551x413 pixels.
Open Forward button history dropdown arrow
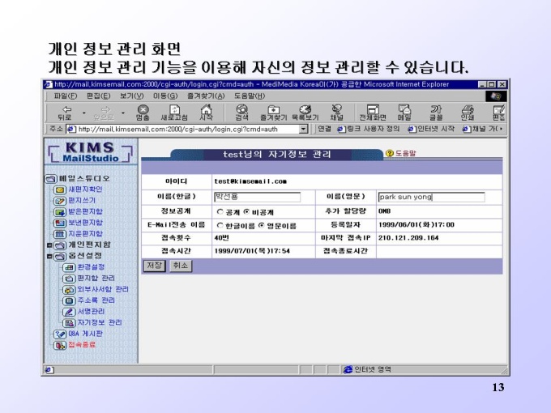click(x=123, y=113)
